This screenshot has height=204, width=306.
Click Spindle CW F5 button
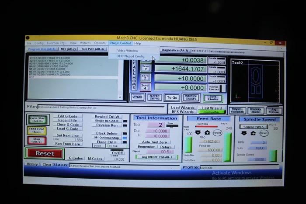pos(254,127)
